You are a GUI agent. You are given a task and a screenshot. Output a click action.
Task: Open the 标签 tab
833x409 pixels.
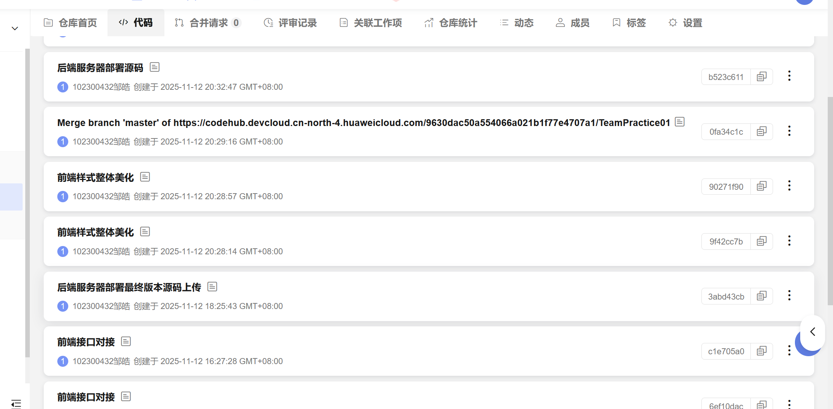[629, 23]
